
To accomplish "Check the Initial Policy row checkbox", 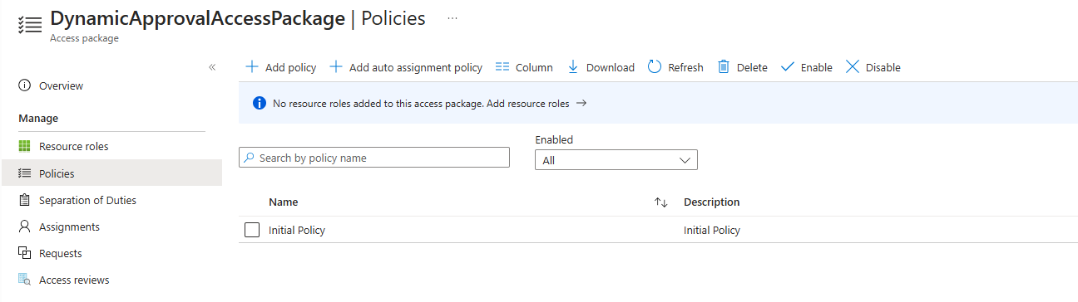I will pos(252,230).
